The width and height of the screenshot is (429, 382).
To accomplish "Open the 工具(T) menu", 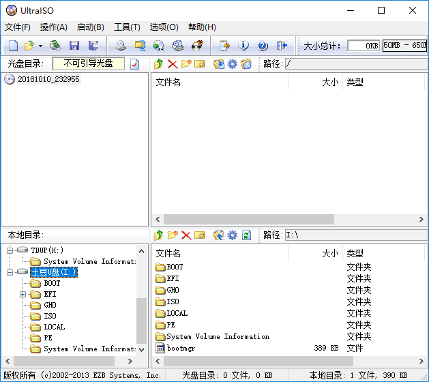I will coord(127,27).
